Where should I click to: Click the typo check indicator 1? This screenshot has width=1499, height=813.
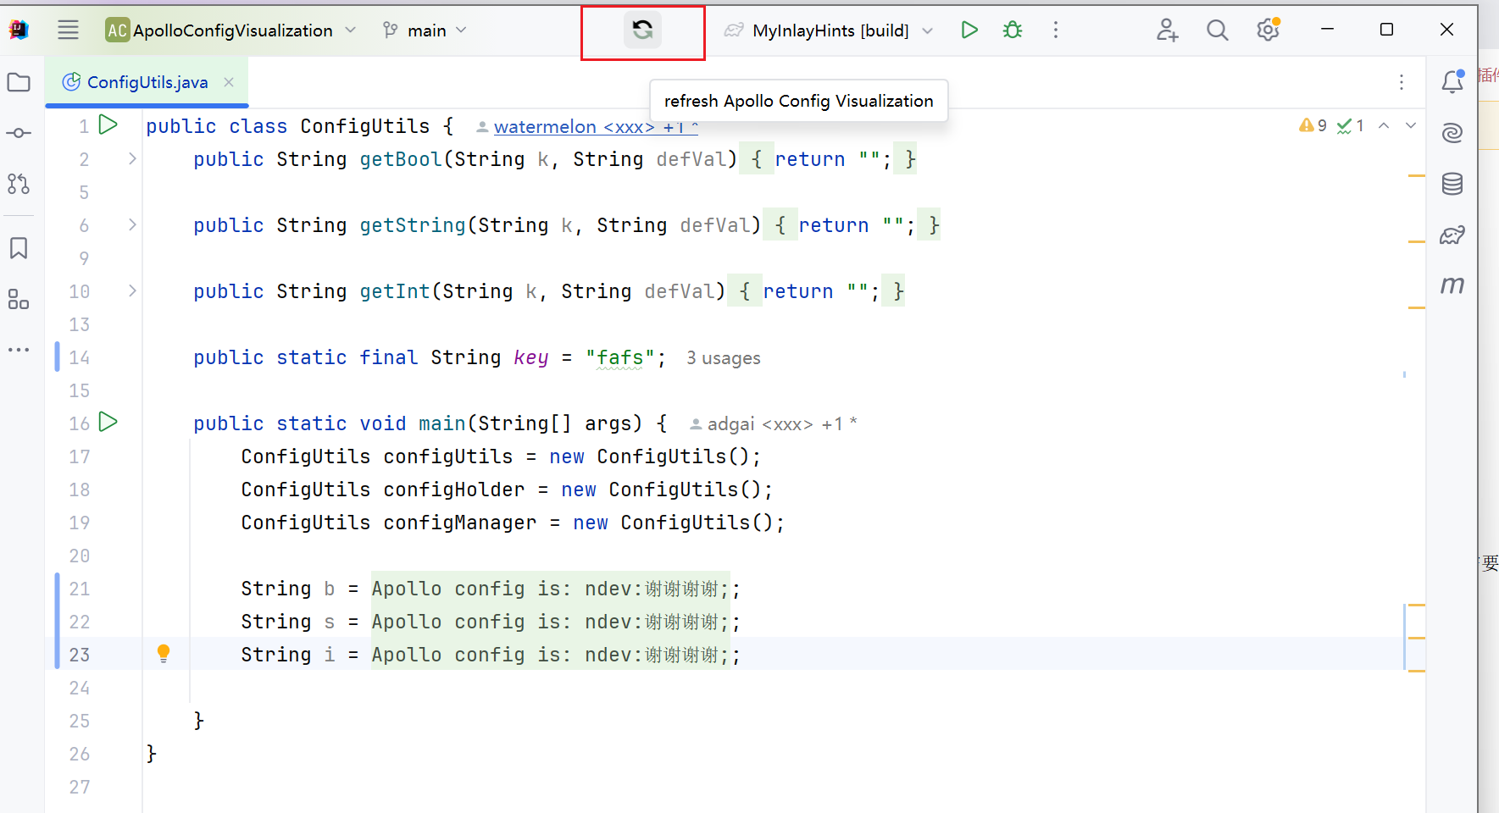[1351, 125]
